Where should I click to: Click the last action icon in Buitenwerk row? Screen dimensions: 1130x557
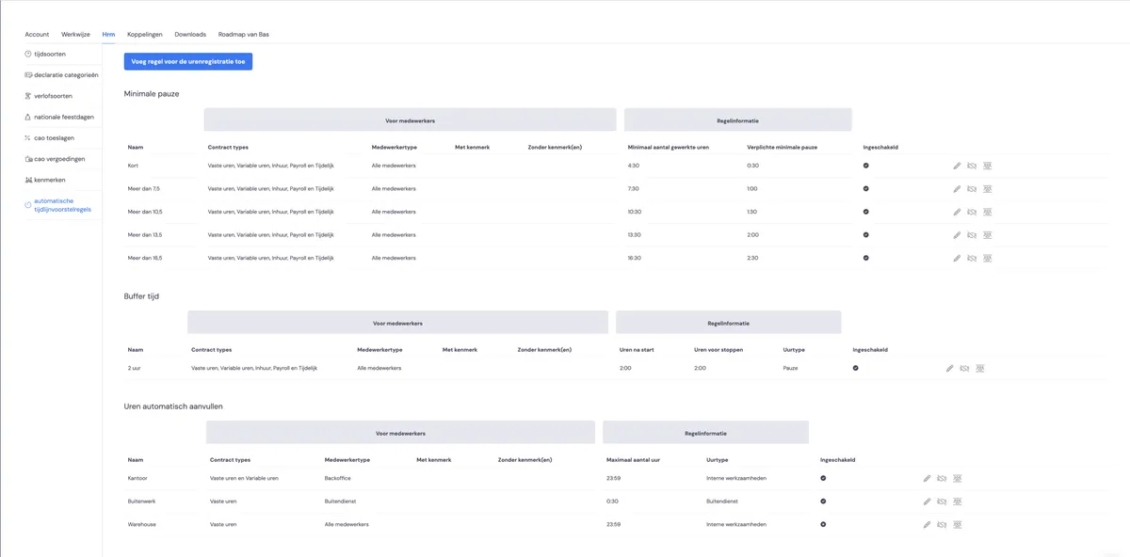[957, 501]
